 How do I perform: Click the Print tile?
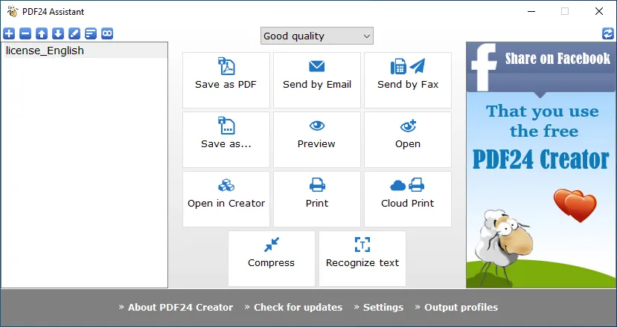coord(317,199)
